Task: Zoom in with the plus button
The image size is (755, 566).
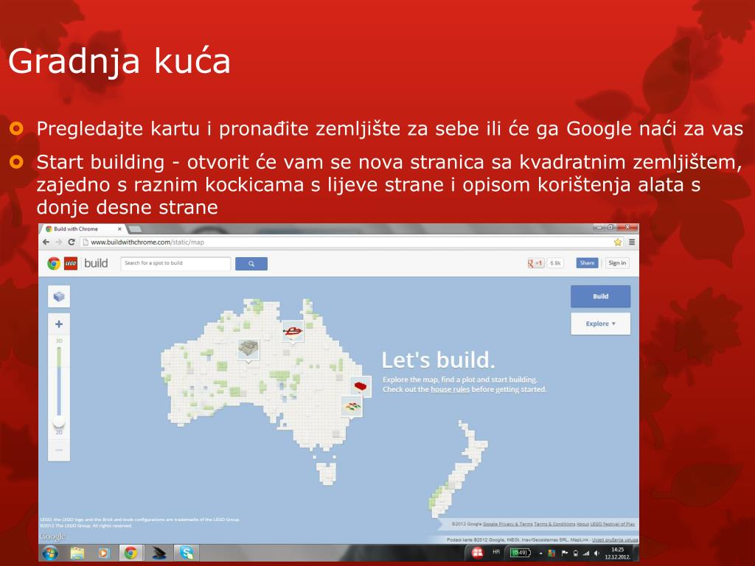Action: click(59, 324)
